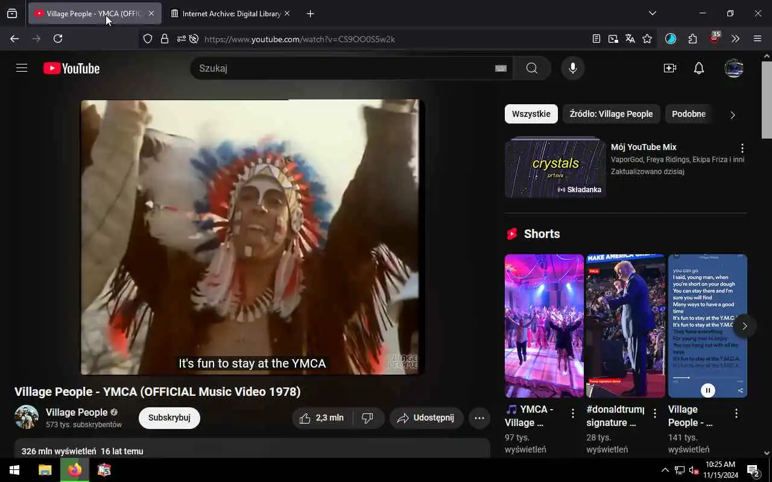The width and height of the screenshot is (772, 482).
Task: Open options for Mój YouTube Mix
Action: click(742, 148)
